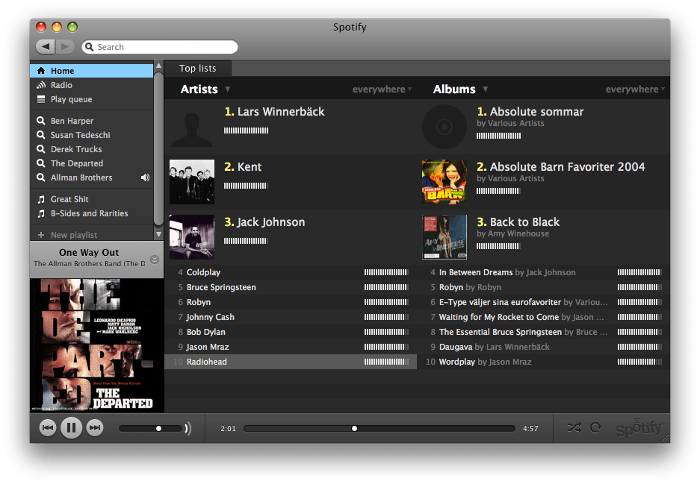The height and width of the screenshot is (484, 700).
Task: Open the everywhere dropdown for Albums
Action: tap(635, 89)
